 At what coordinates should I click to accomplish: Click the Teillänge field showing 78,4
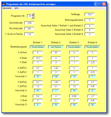click(90, 14)
